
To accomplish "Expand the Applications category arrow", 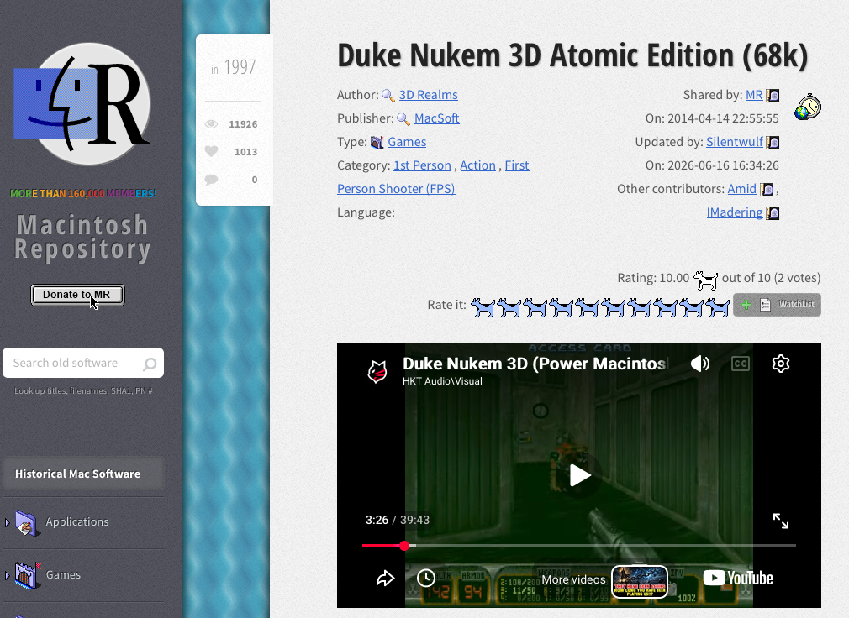I will coord(7,522).
